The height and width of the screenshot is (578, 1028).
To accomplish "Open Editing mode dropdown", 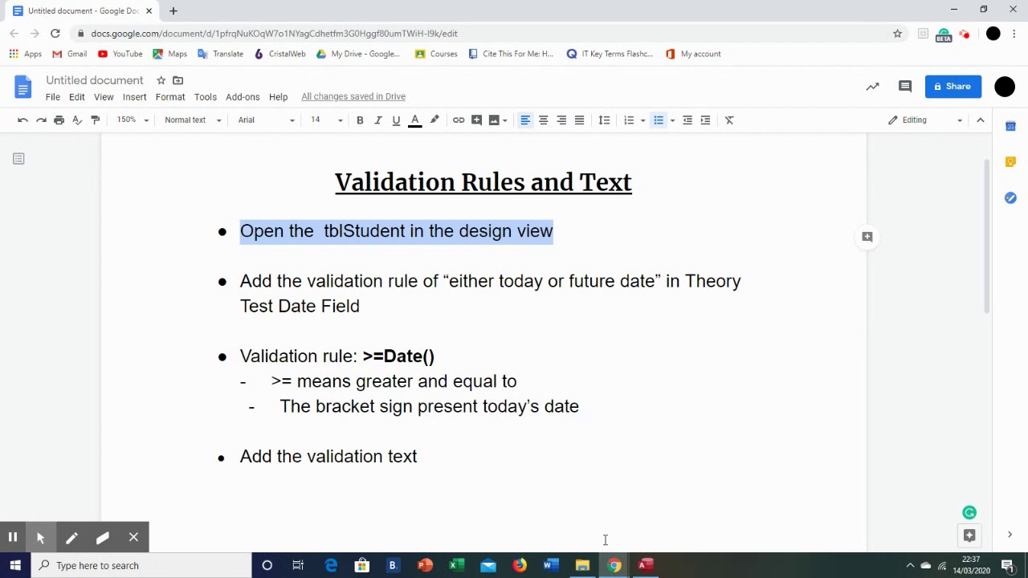I will (925, 120).
